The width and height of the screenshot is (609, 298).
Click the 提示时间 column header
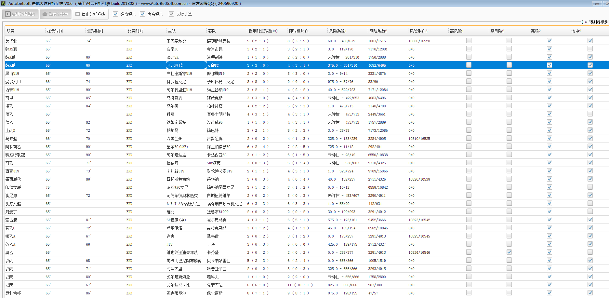point(55,31)
